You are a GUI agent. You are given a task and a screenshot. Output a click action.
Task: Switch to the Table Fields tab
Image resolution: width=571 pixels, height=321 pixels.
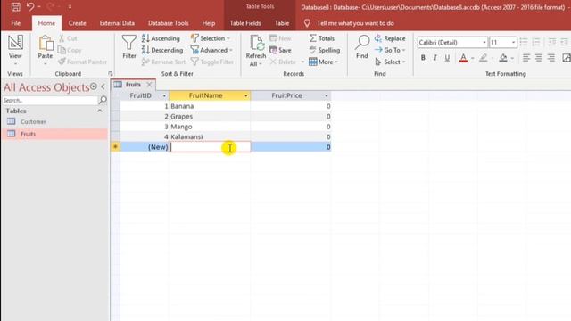click(x=245, y=23)
